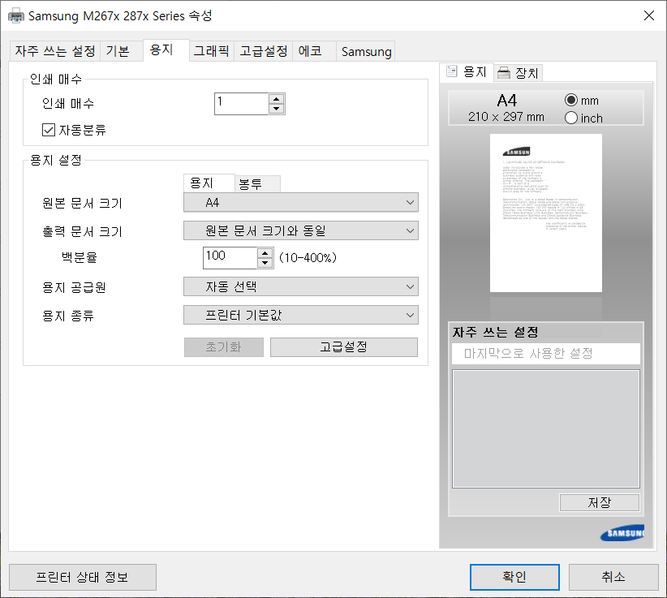This screenshot has height=598, width=667.
Task: Open the 그래픽 tab
Action: point(212,51)
